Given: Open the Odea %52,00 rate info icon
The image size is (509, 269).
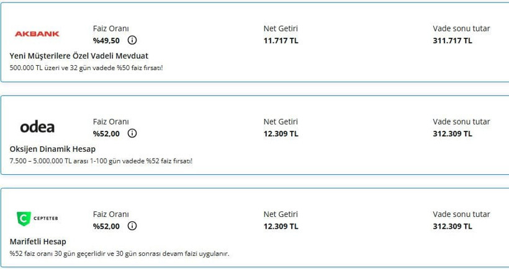Looking at the screenshot, I should point(132,133).
